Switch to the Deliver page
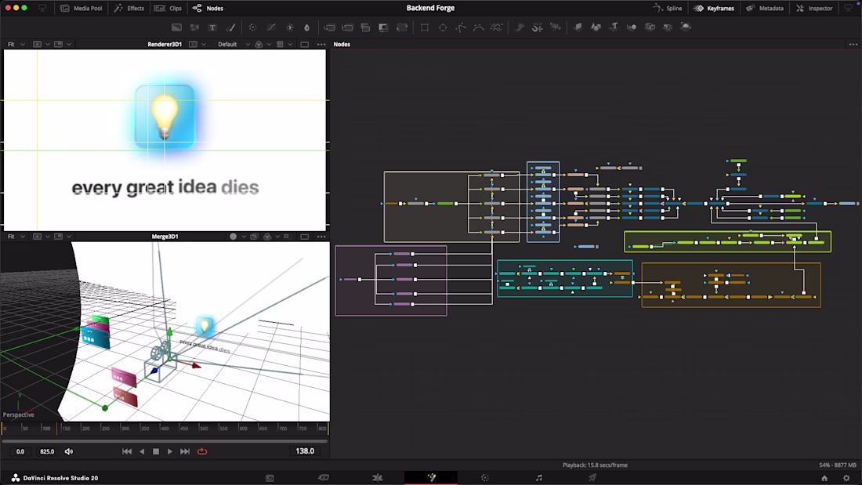 pos(592,478)
